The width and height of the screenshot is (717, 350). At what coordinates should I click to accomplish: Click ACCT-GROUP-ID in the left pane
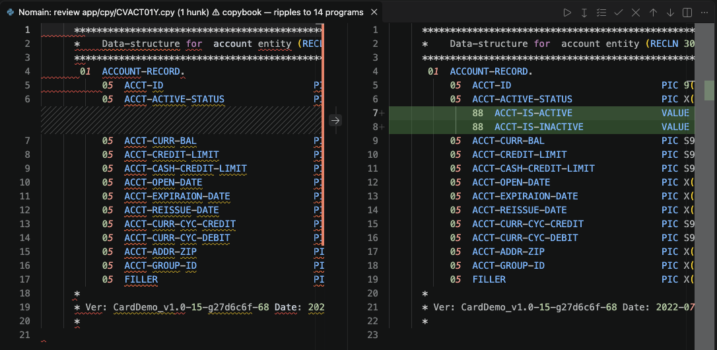(160, 266)
